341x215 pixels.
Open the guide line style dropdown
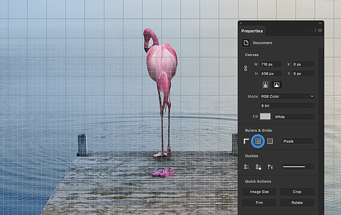tap(298, 167)
